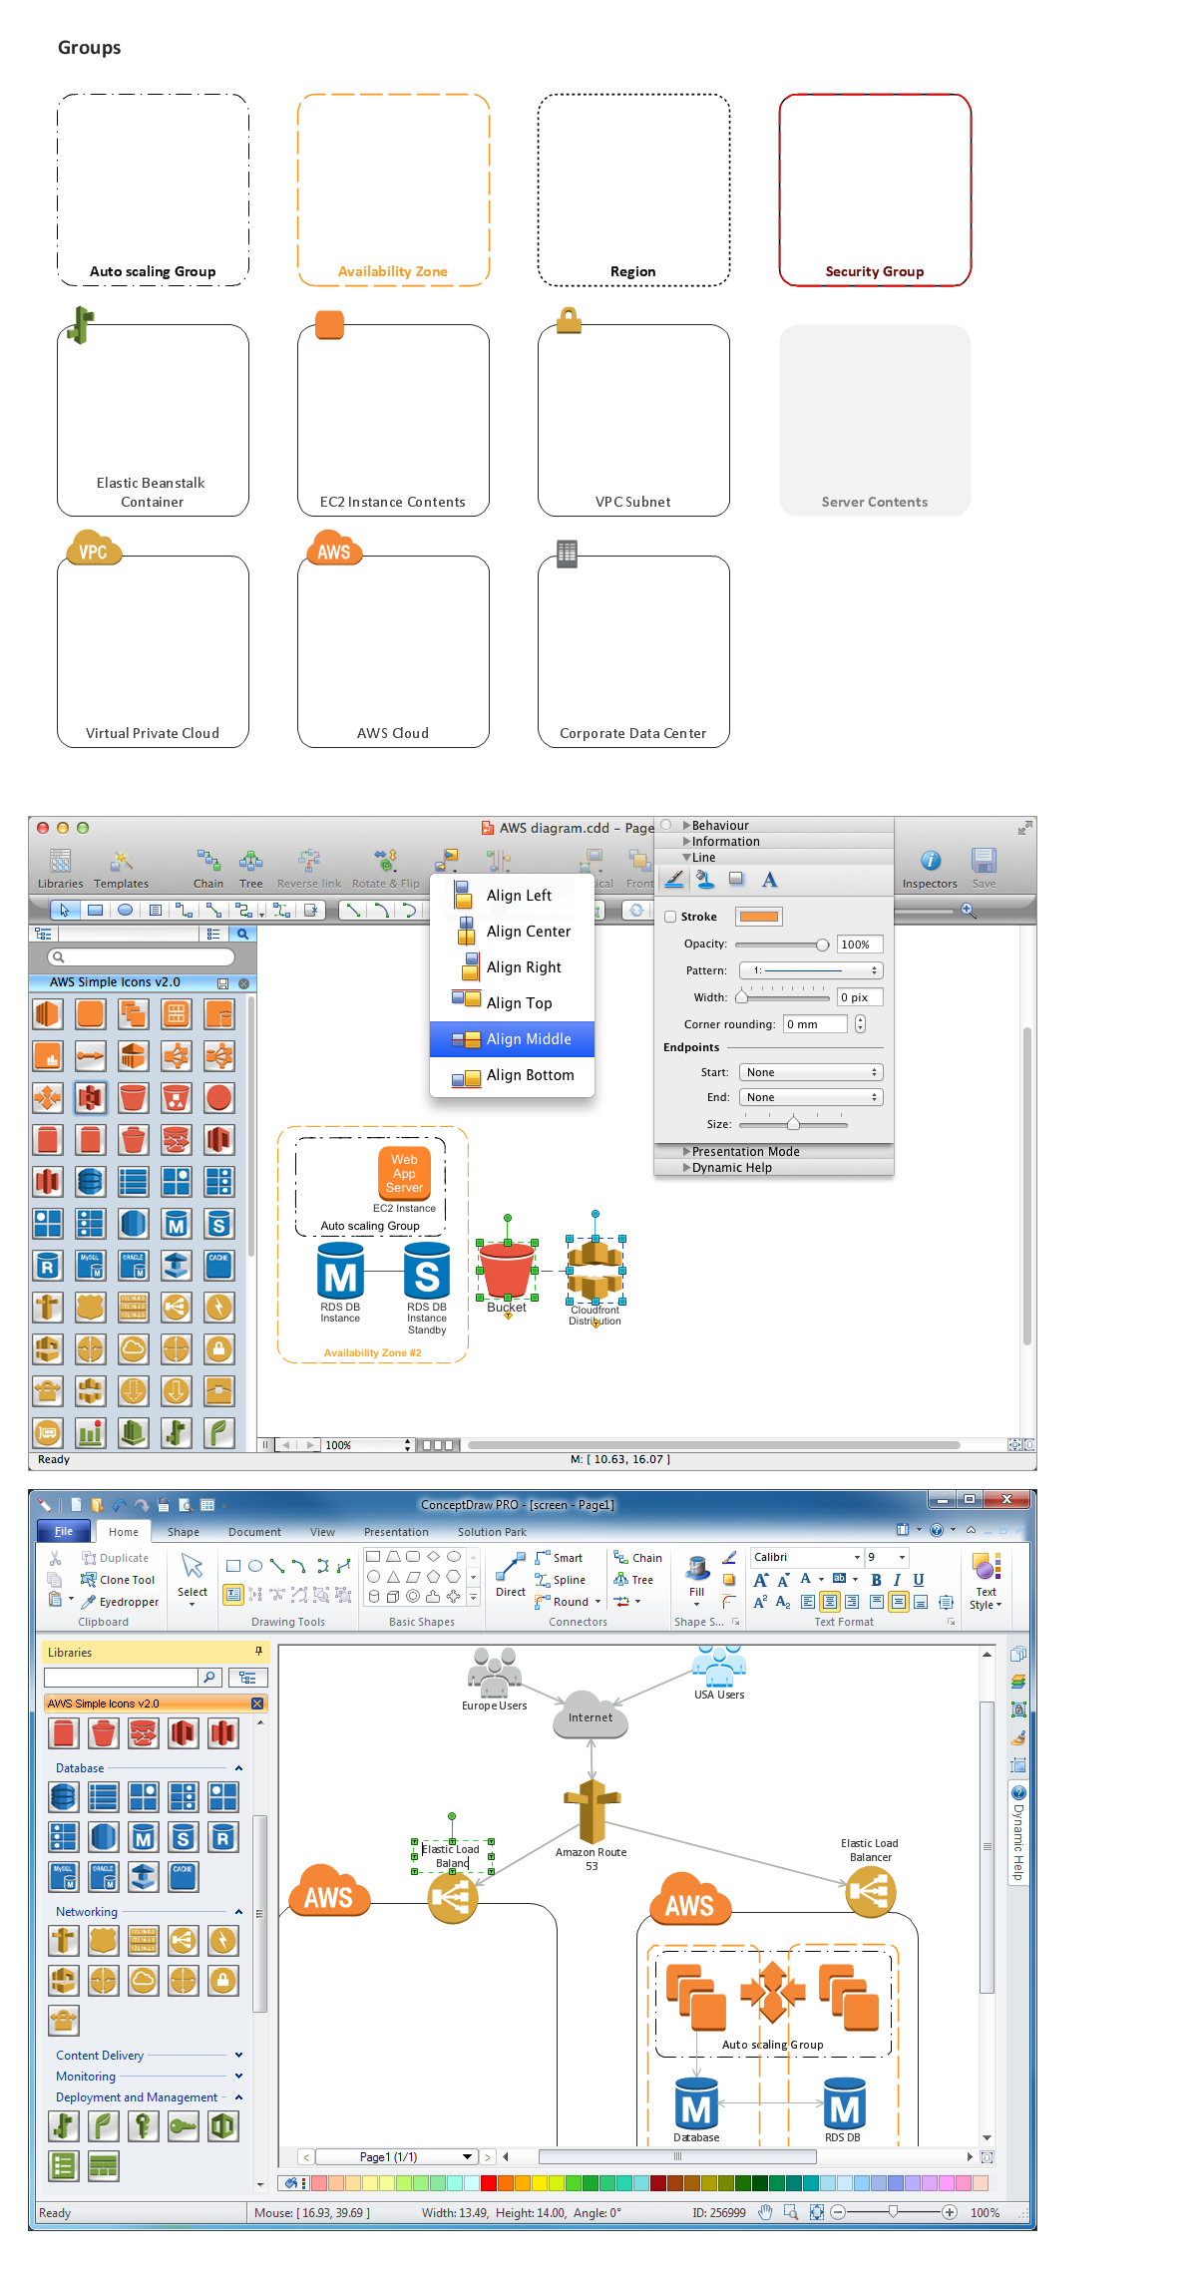
Task: Pick the Spline connector tool
Action: tap(561, 1580)
